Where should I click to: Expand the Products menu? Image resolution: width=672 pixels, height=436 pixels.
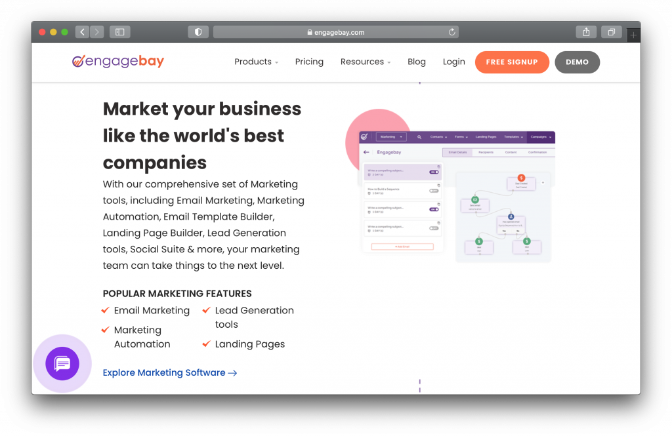[257, 62]
